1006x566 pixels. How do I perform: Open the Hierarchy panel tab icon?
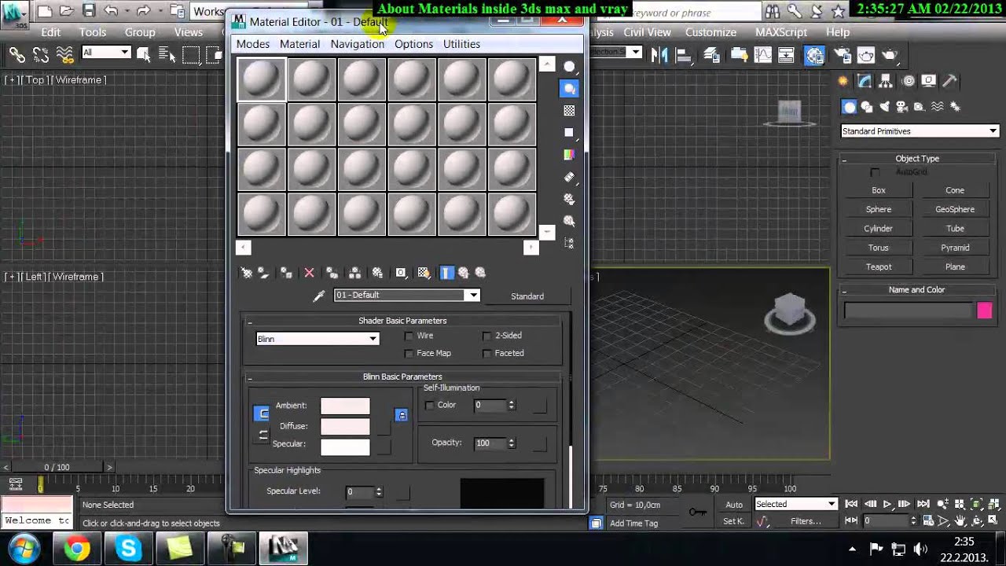click(x=886, y=81)
